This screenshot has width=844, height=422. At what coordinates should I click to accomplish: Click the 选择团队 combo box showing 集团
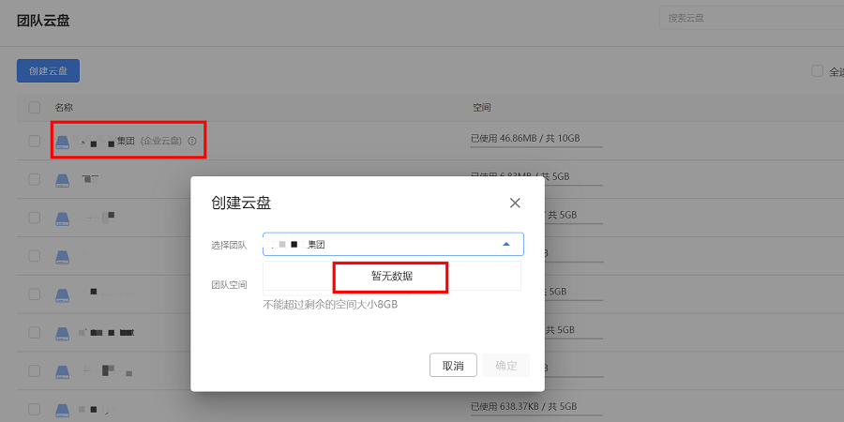click(x=384, y=245)
